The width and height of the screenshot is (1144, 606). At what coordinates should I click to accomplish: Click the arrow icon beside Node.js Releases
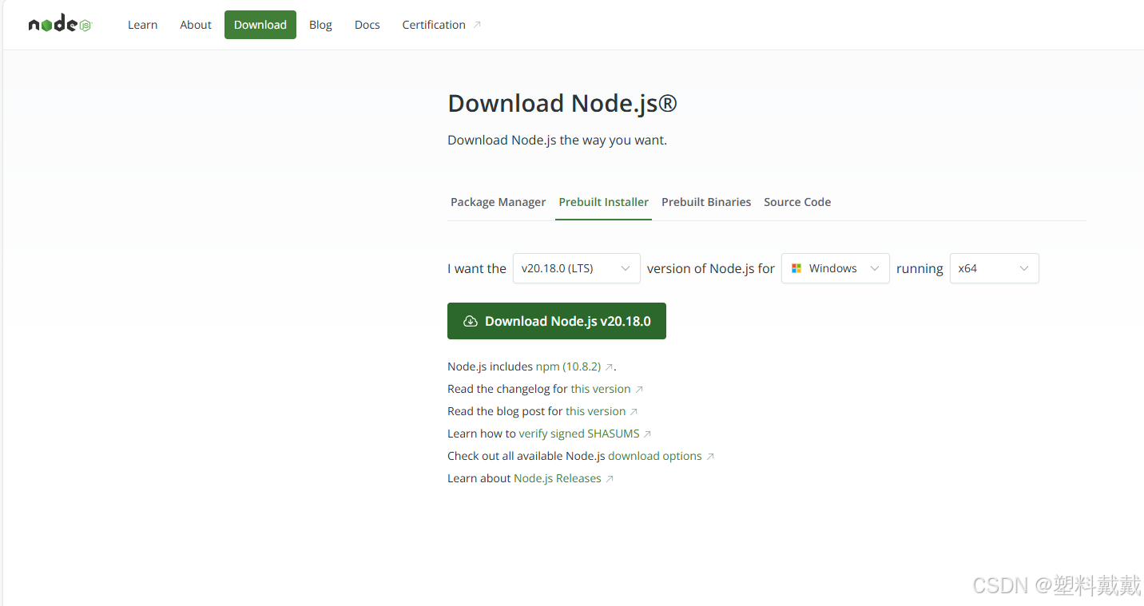tap(610, 477)
